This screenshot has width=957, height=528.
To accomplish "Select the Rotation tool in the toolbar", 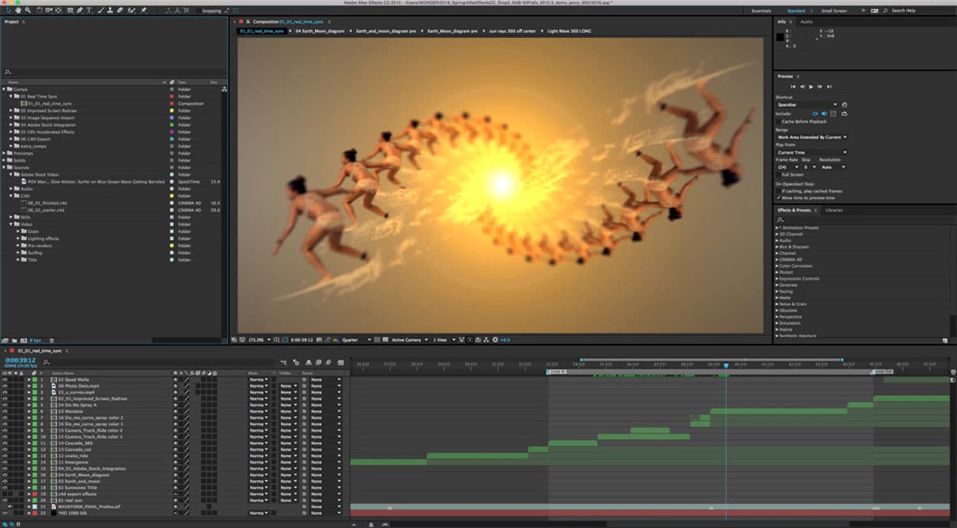I will 40,10.
